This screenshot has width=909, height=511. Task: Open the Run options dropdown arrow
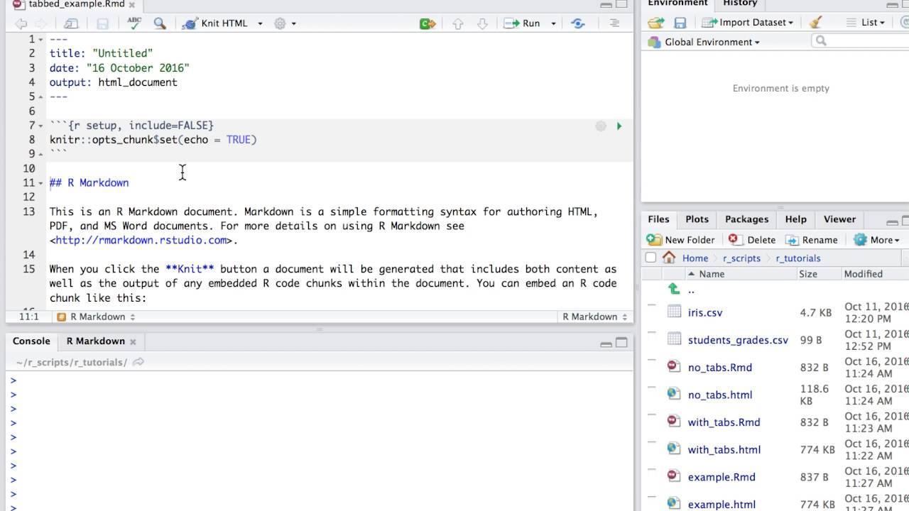[x=554, y=23]
